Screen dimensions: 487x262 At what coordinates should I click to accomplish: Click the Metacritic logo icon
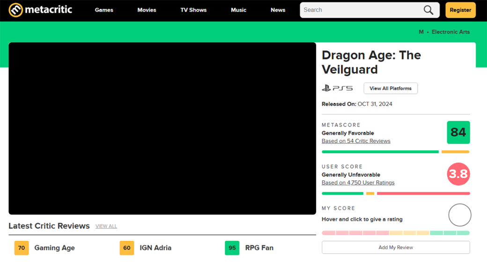tap(15, 10)
